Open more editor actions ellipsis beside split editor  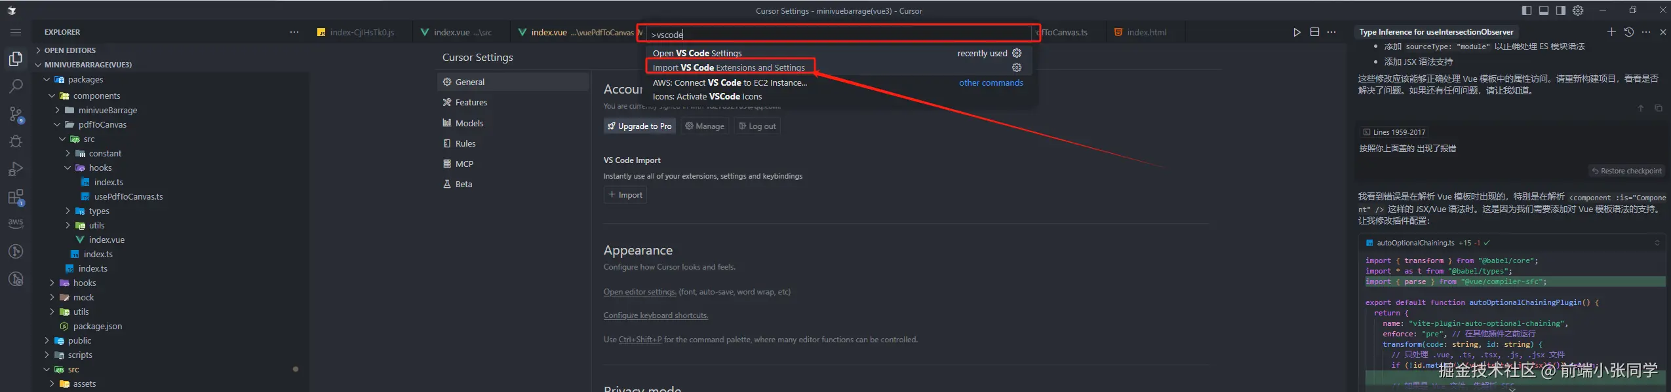(x=1331, y=32)
